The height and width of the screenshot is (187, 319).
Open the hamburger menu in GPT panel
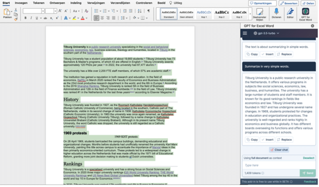tap(245, 33)
